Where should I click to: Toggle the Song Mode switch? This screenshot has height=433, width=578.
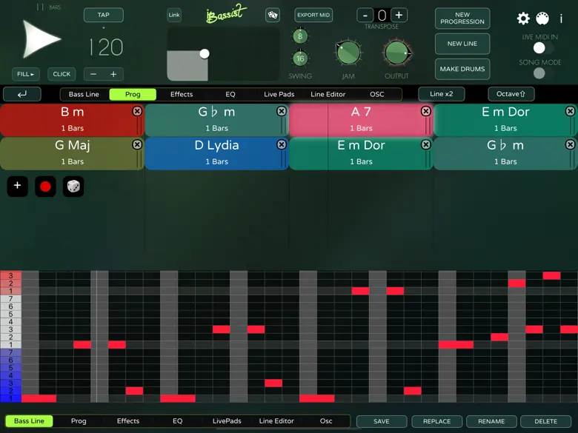539,73
